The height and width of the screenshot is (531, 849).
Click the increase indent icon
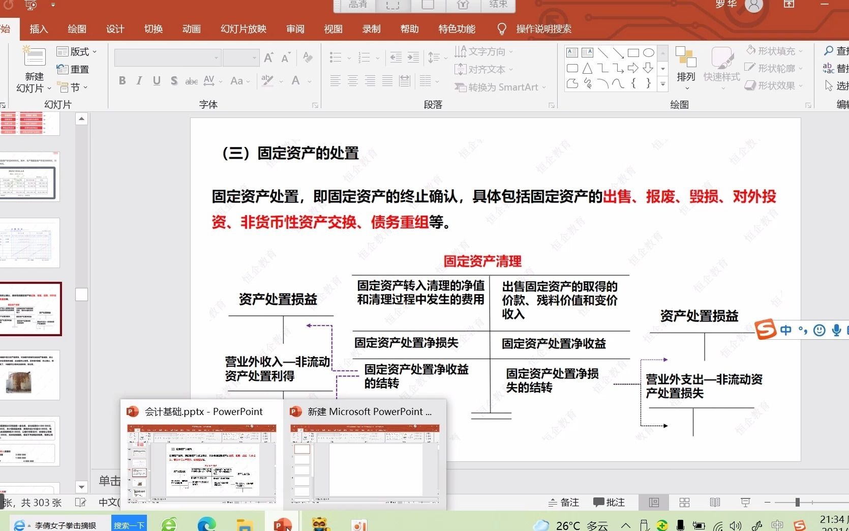413,57
